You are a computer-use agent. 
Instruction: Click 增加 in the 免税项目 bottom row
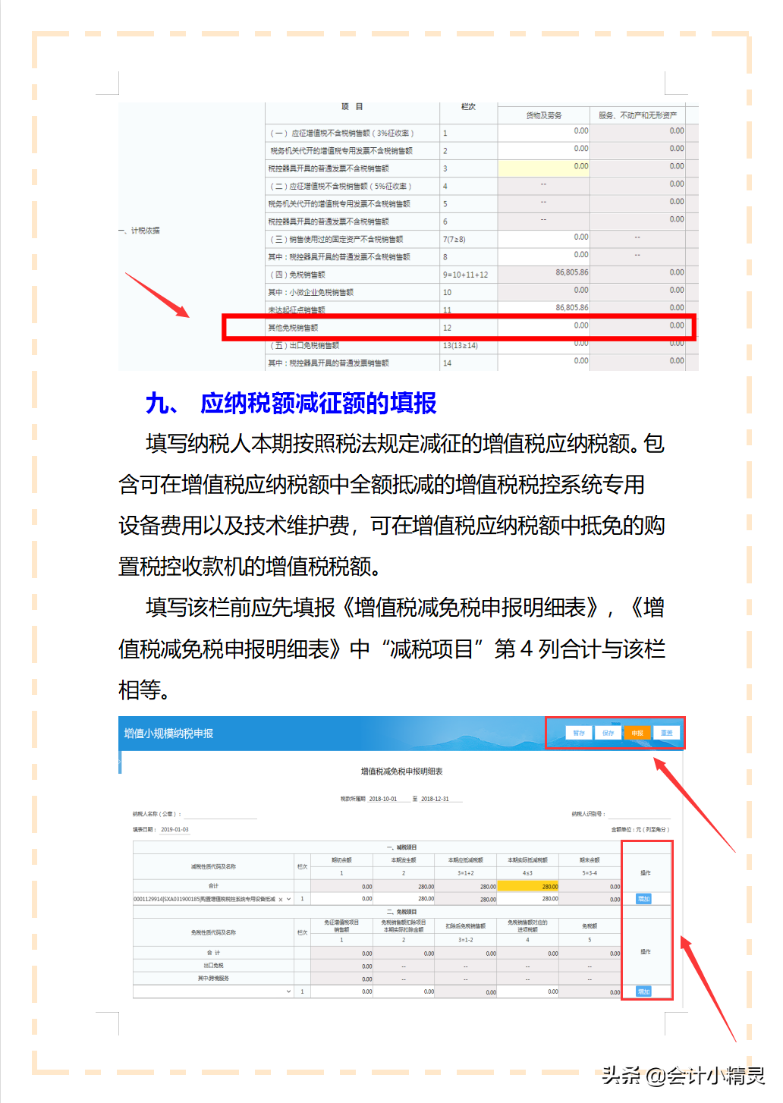[x=643, y=991]
